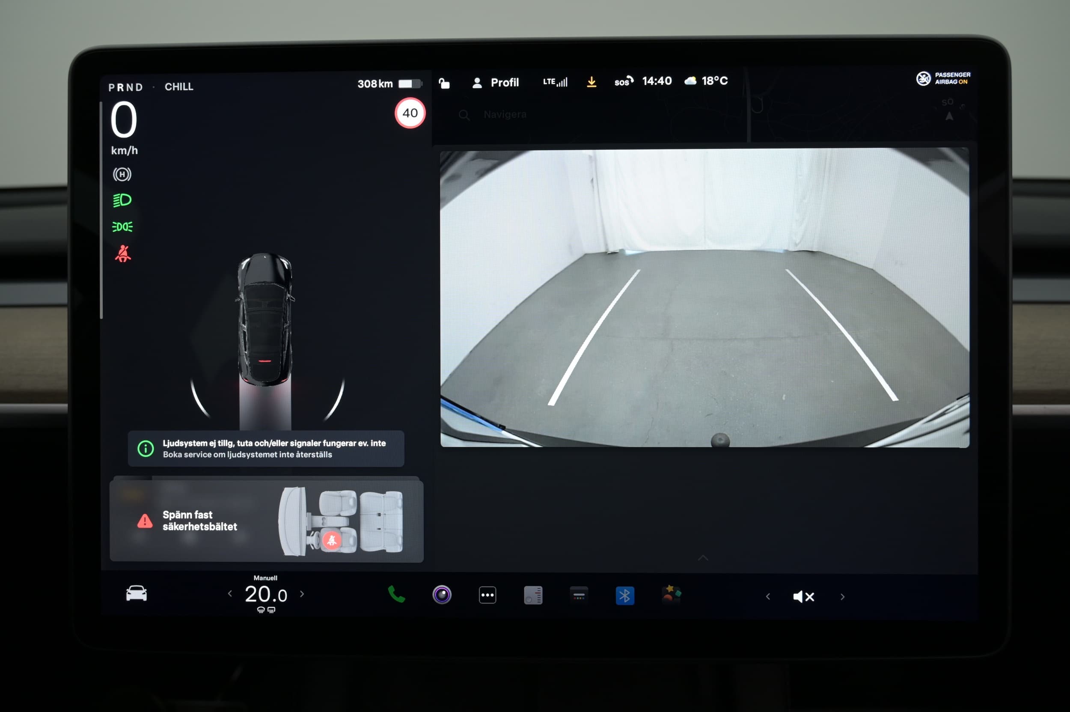This screenshot has height=712, width=1070.
Task: Tap the Passenger Airbag On indicator
Action: pos(943,78)
